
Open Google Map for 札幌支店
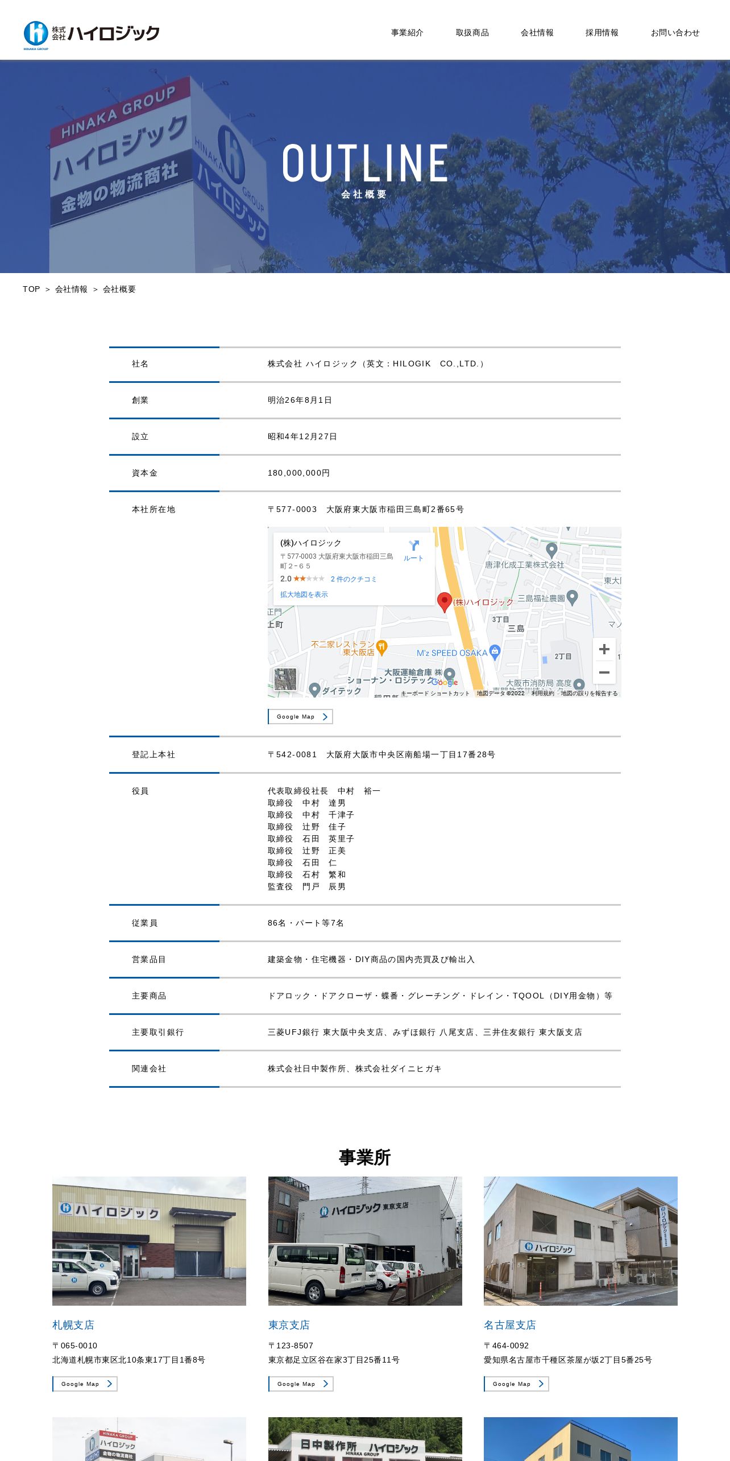click(85, 1384)
